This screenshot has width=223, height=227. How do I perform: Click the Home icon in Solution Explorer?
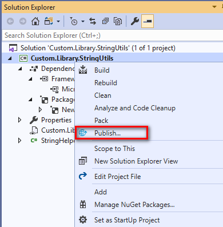coord(35,21)
